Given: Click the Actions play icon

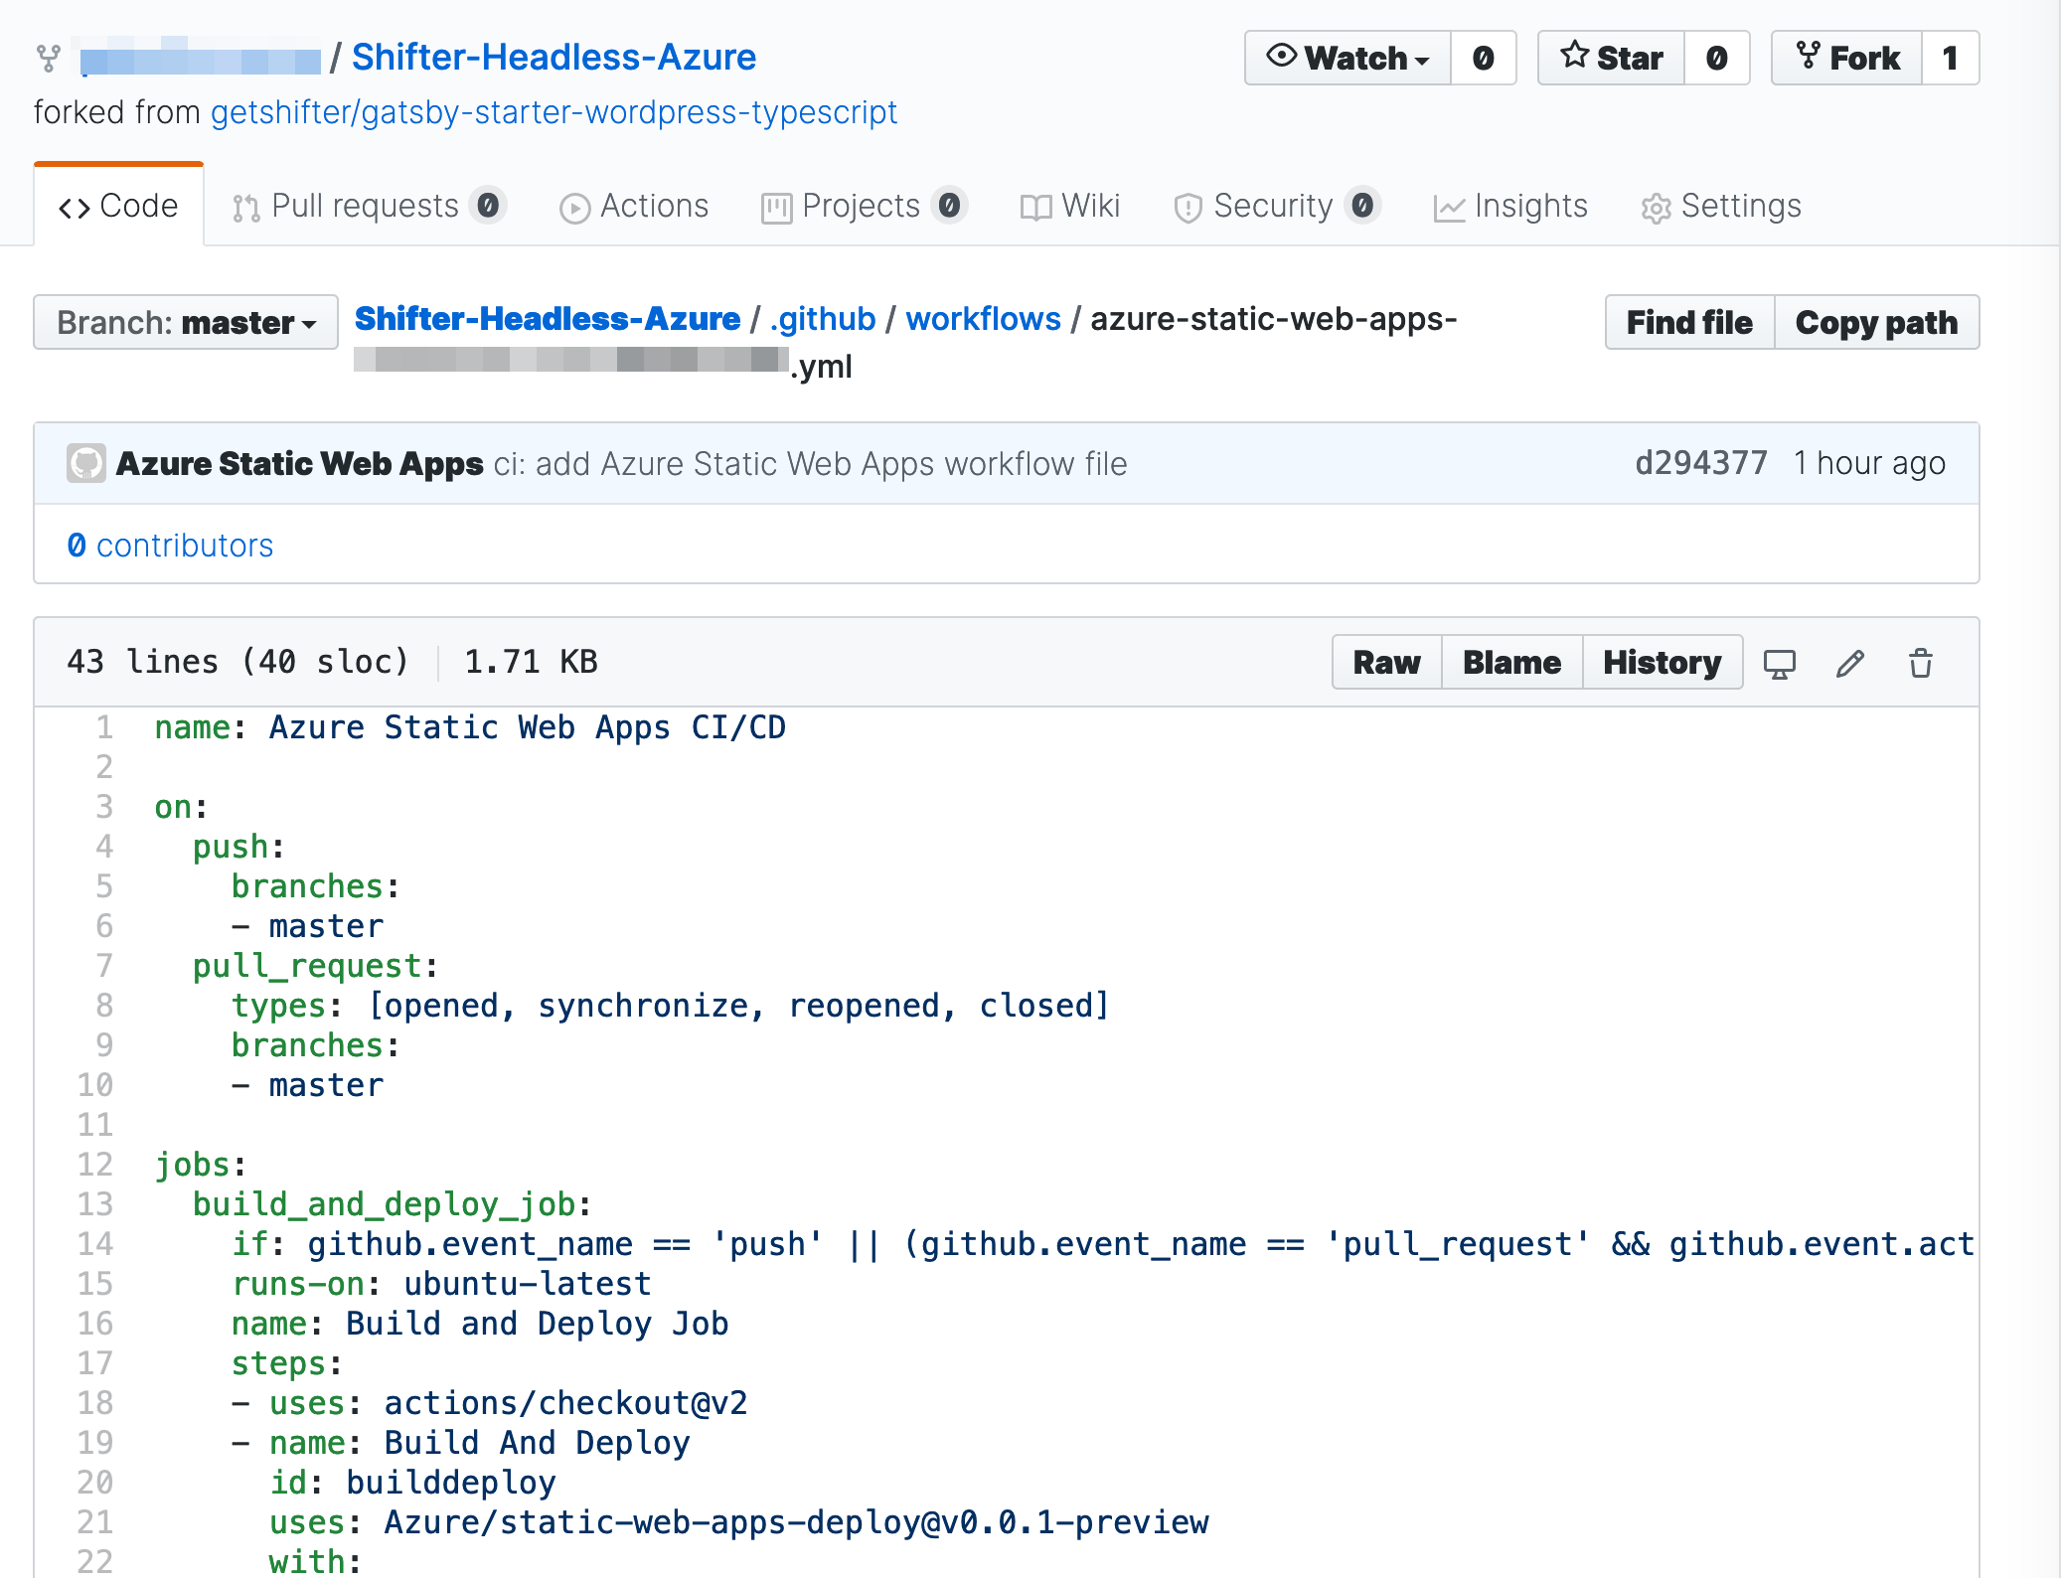Looking at the screenshot, I should [574, 208].
